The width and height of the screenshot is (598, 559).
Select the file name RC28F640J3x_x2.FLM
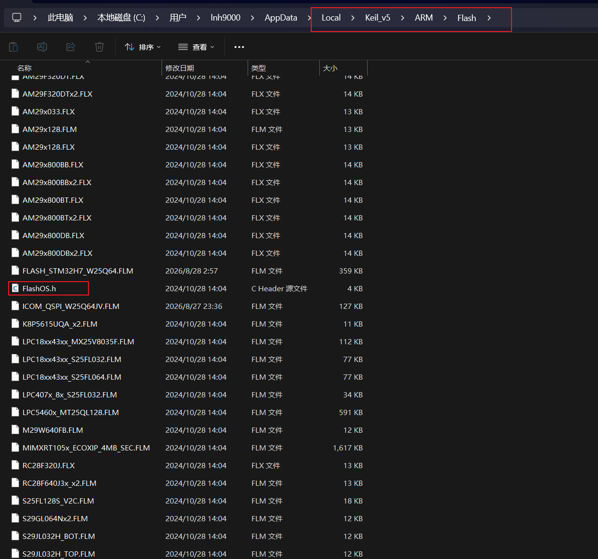tap(59, 483)
